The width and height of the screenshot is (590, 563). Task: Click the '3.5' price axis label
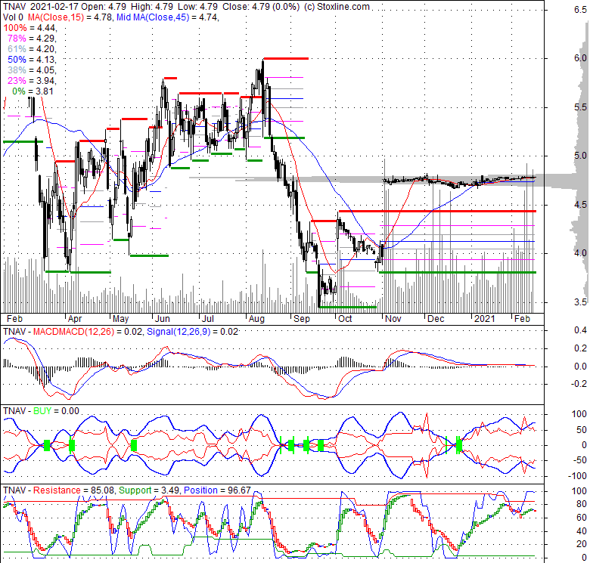point(580,302)
